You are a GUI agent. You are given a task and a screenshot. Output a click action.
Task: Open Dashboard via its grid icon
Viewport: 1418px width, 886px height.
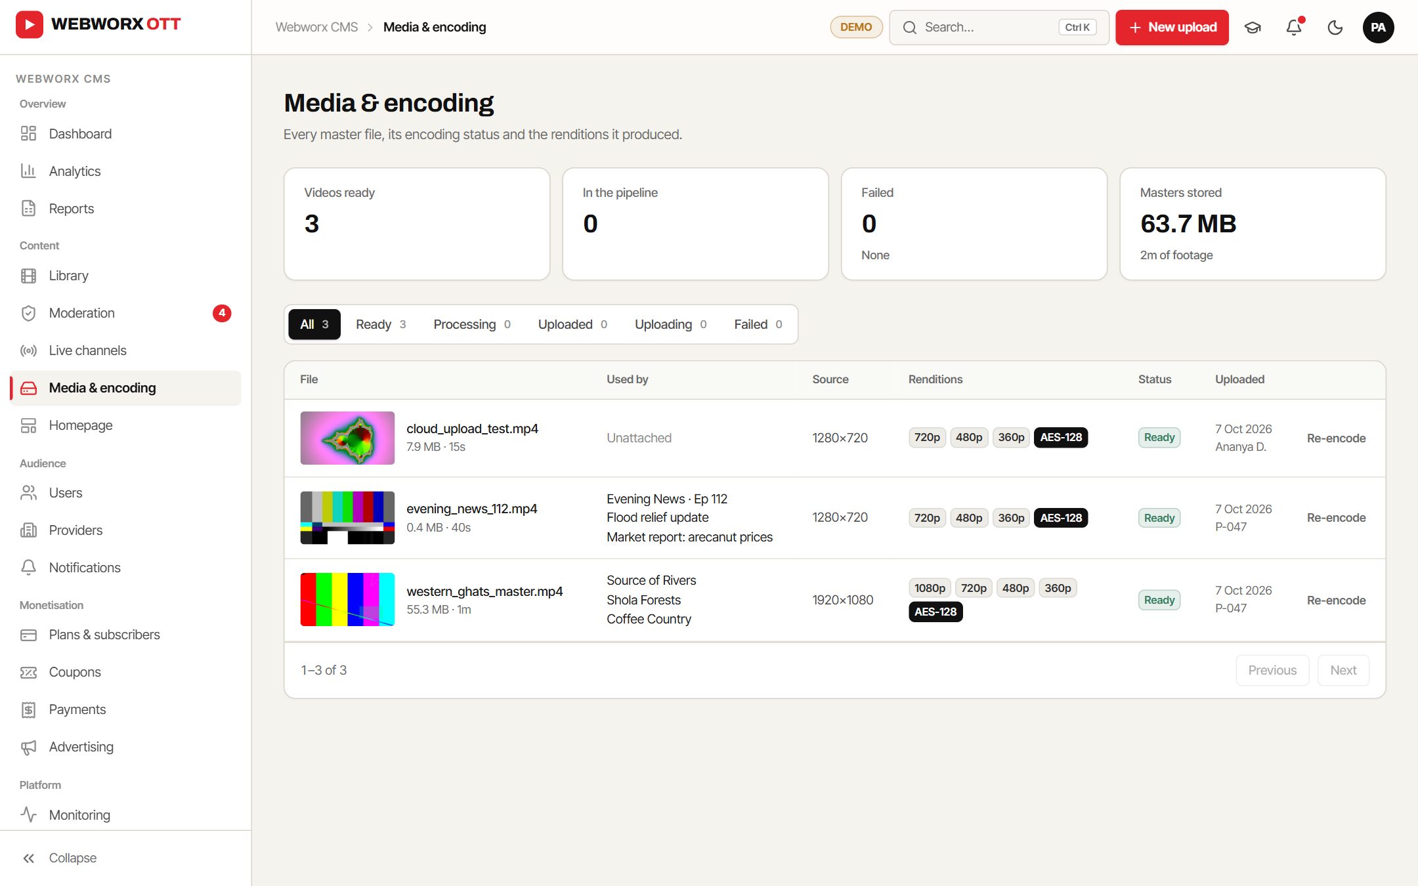pos(28,134)
